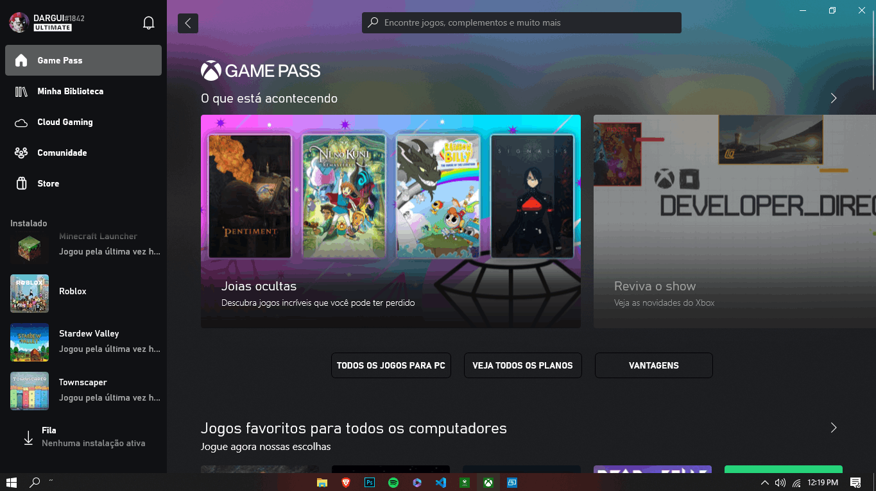Click the Stardew Valley thumbnail
Image resolution: width=876 pixels, height=491 pixels.
click(x=30, y=342)
